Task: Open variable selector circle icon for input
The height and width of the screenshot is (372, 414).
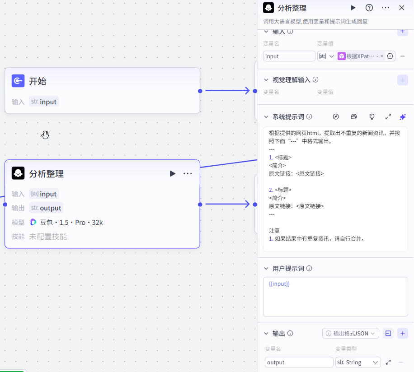Action: [390, 56]
